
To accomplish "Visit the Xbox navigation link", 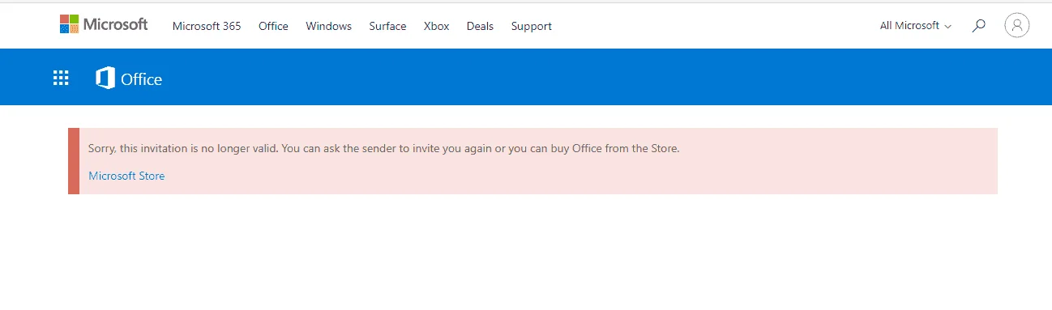I will pyautogui.click(x=436, y=26).
